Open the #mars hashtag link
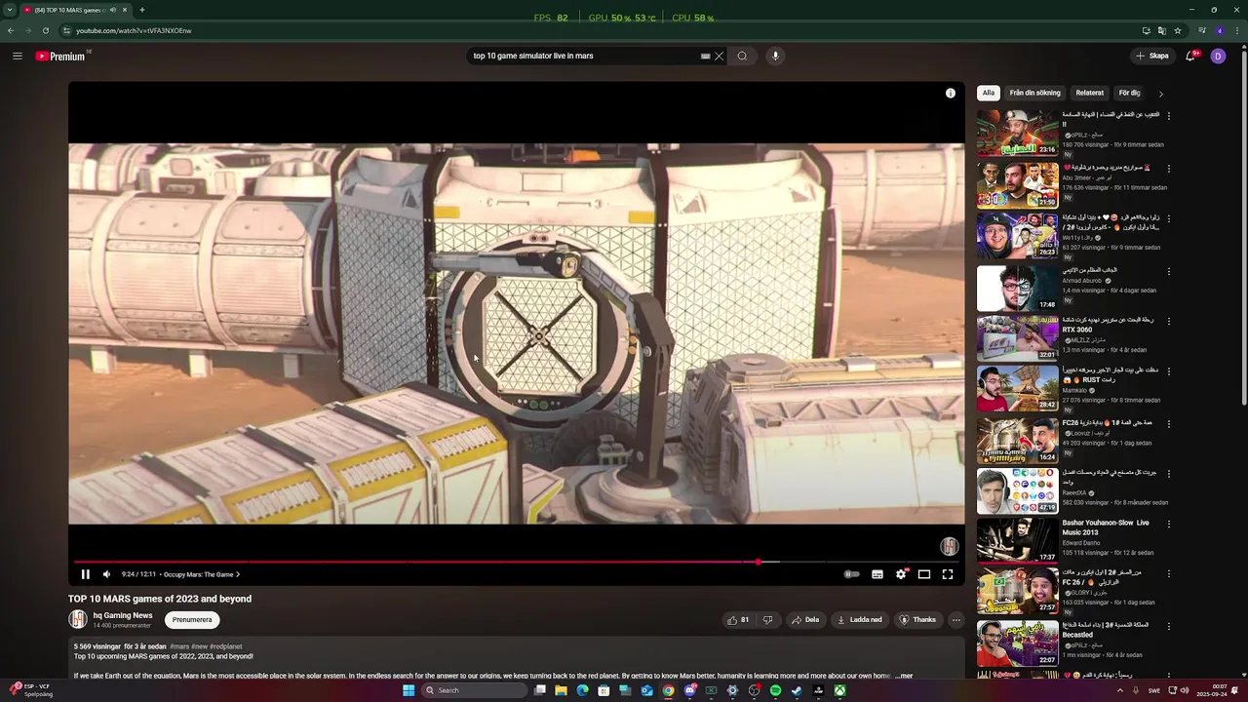1248x702 pixels. (179, 646)
